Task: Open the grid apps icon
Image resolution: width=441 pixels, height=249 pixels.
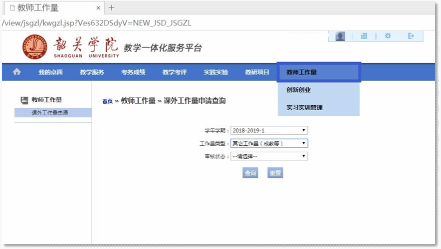Action: 364,36
